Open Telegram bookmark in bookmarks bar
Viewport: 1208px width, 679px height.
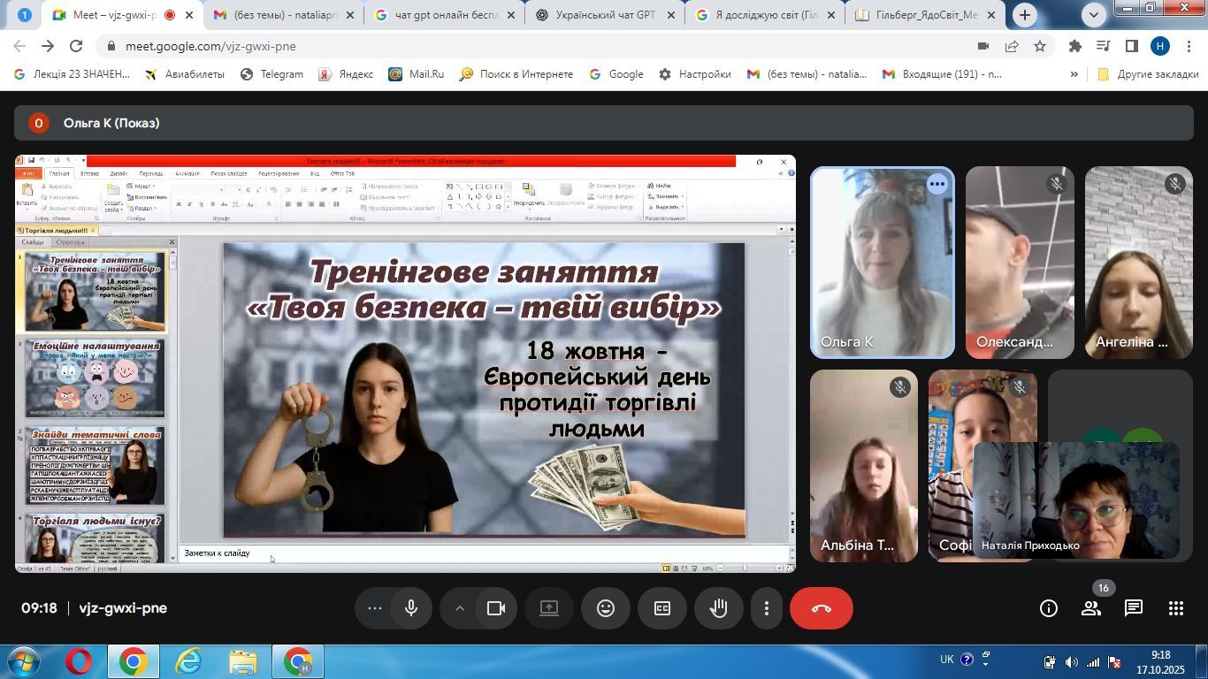[272, 74]
